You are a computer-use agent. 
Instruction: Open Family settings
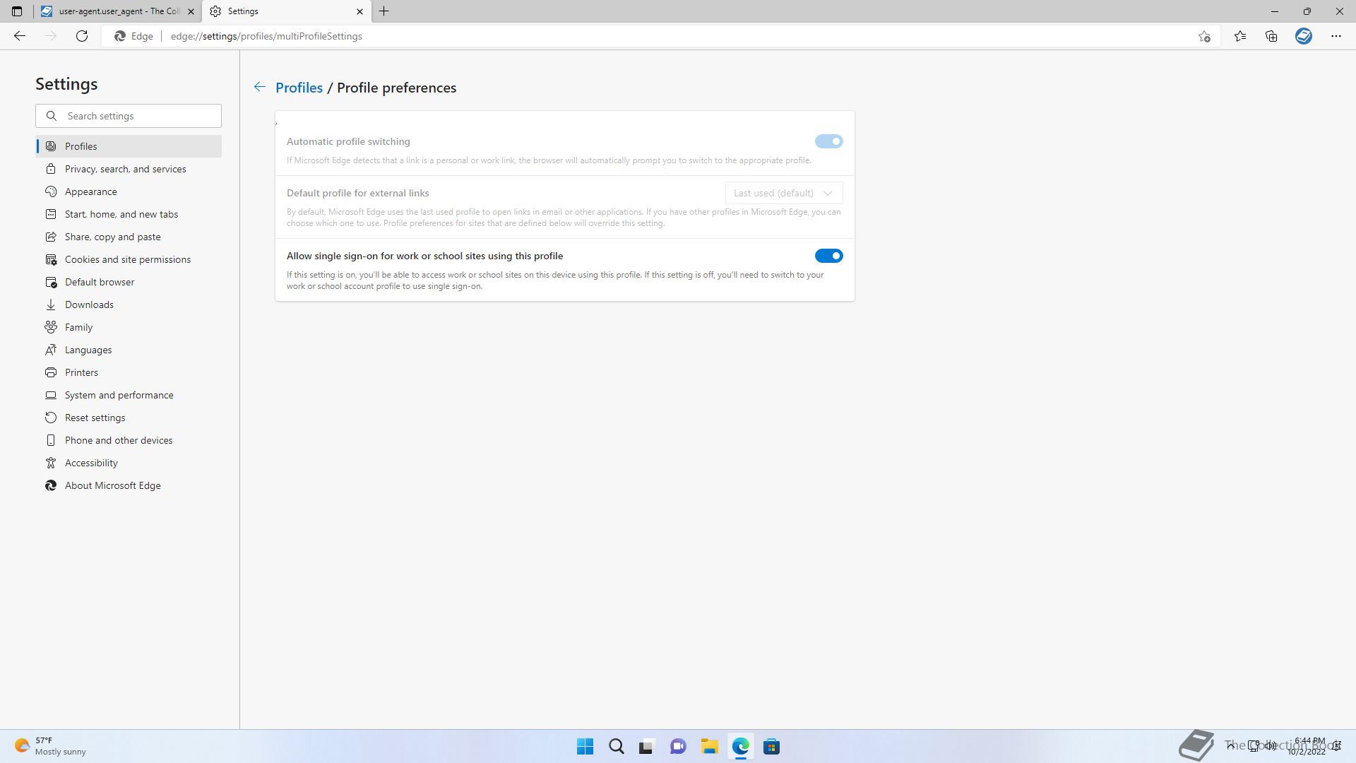[129, 327]
